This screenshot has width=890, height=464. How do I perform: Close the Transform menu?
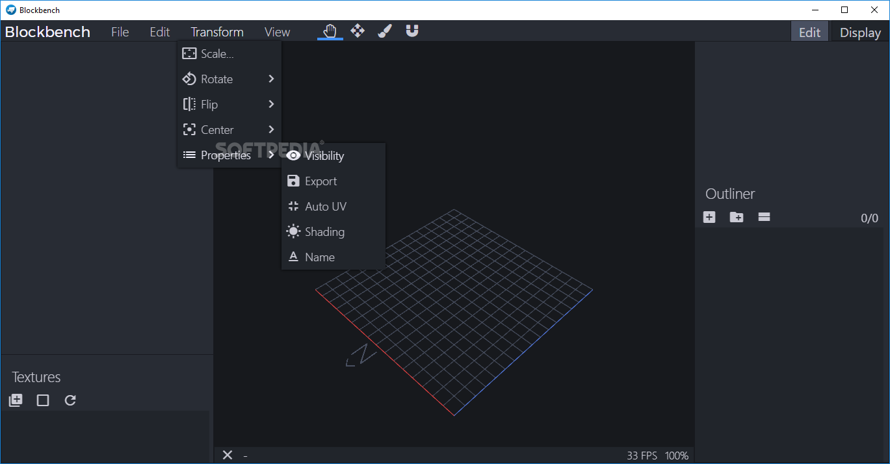click(217, 32)
